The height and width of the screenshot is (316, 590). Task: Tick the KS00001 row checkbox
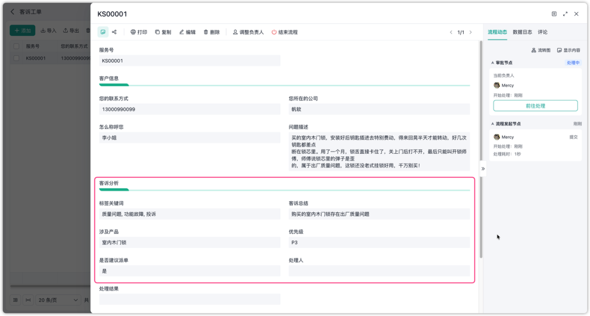[x=16, y=58]
